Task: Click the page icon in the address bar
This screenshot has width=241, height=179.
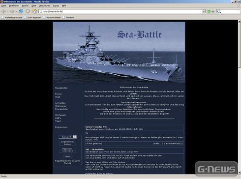Action: [x=41, y=11]
